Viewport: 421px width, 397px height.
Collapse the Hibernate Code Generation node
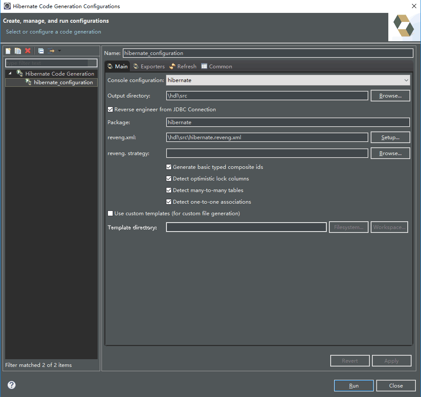tap(10, 73)
